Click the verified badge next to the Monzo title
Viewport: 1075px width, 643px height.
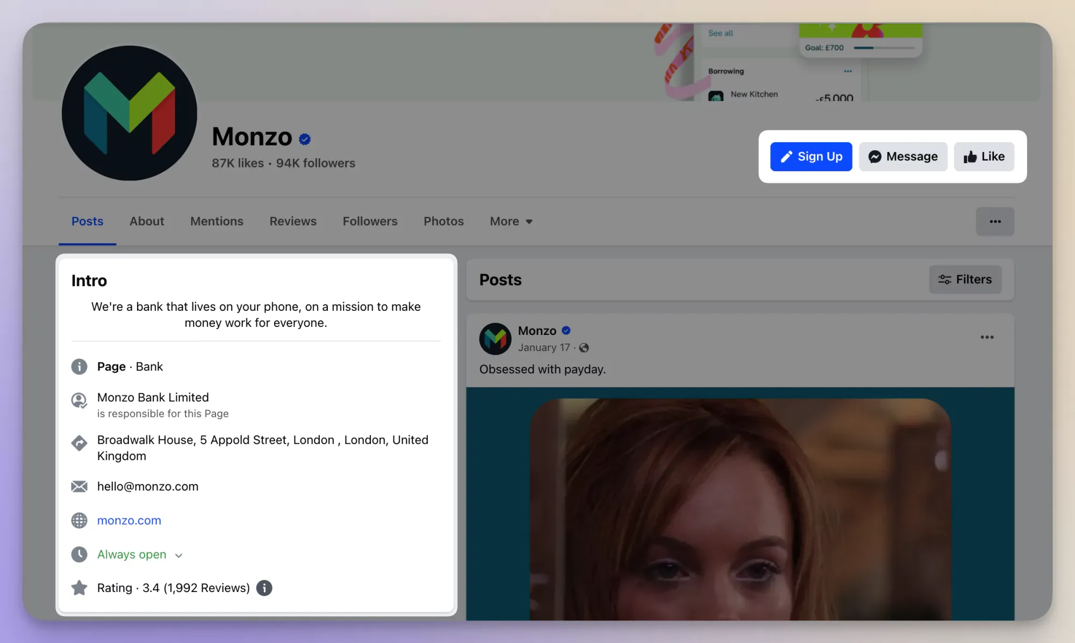[305, 139]
